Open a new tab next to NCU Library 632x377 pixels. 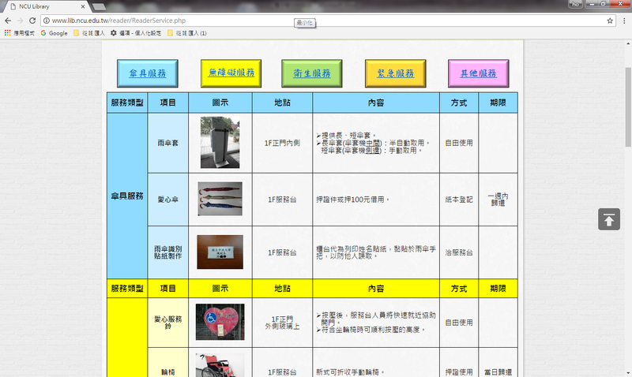pyautogui.click(x=100, y=6)
